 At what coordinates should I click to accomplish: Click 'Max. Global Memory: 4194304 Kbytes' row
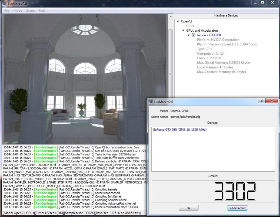pos(224,63)
